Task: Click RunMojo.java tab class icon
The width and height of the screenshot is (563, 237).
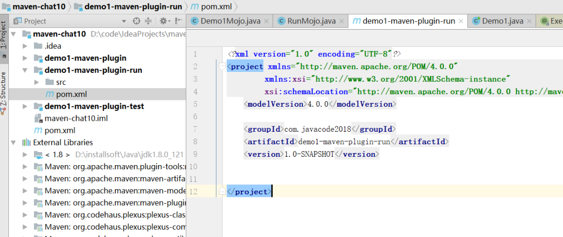Action: pyautogui.click(x=281, y=21)
